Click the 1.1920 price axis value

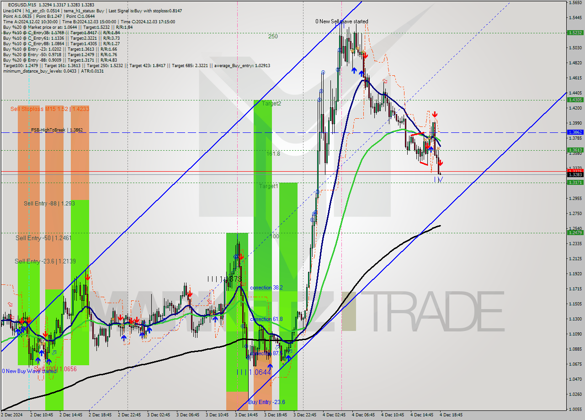coord(574,273)
